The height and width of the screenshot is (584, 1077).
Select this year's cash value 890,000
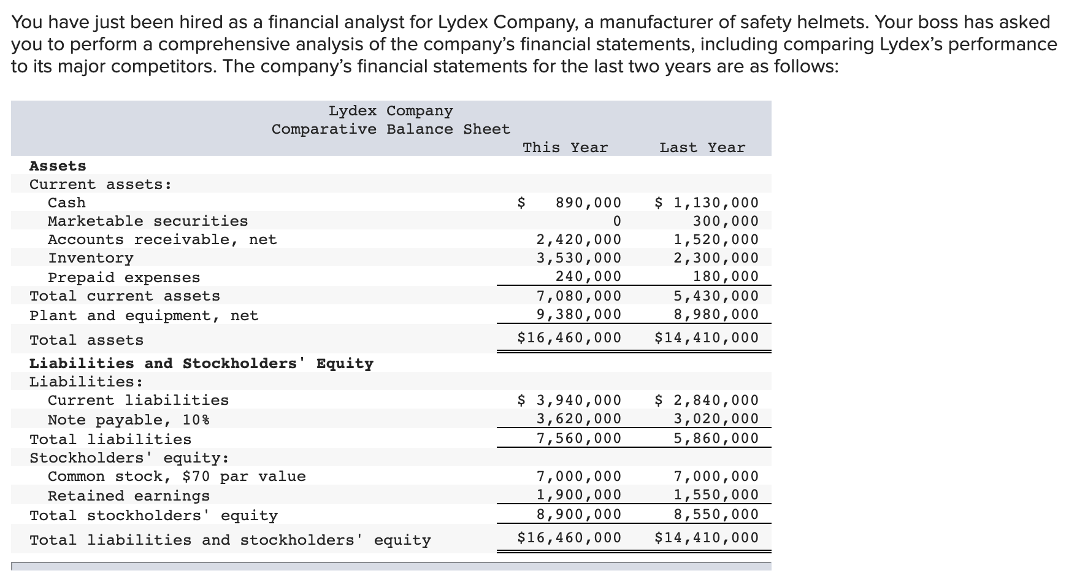point(588,203)
